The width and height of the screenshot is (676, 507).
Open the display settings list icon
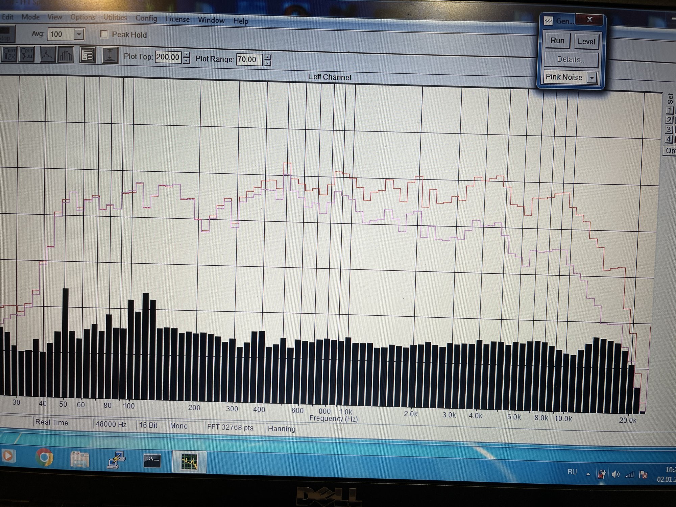88,55
